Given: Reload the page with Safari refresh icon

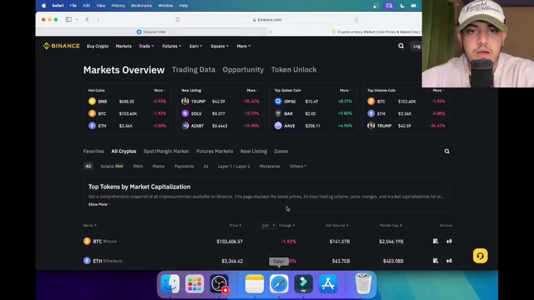Looking at the screenshot, I should coord(356,20).
